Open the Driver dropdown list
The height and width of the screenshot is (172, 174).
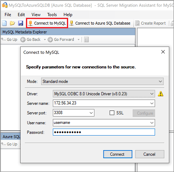(152, 93)
